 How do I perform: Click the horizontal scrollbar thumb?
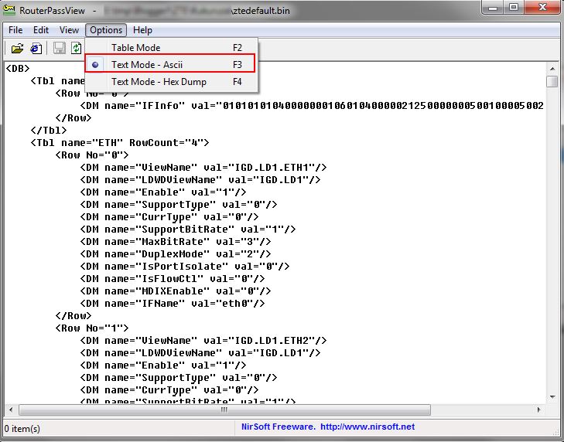click(x=224, y=410)
